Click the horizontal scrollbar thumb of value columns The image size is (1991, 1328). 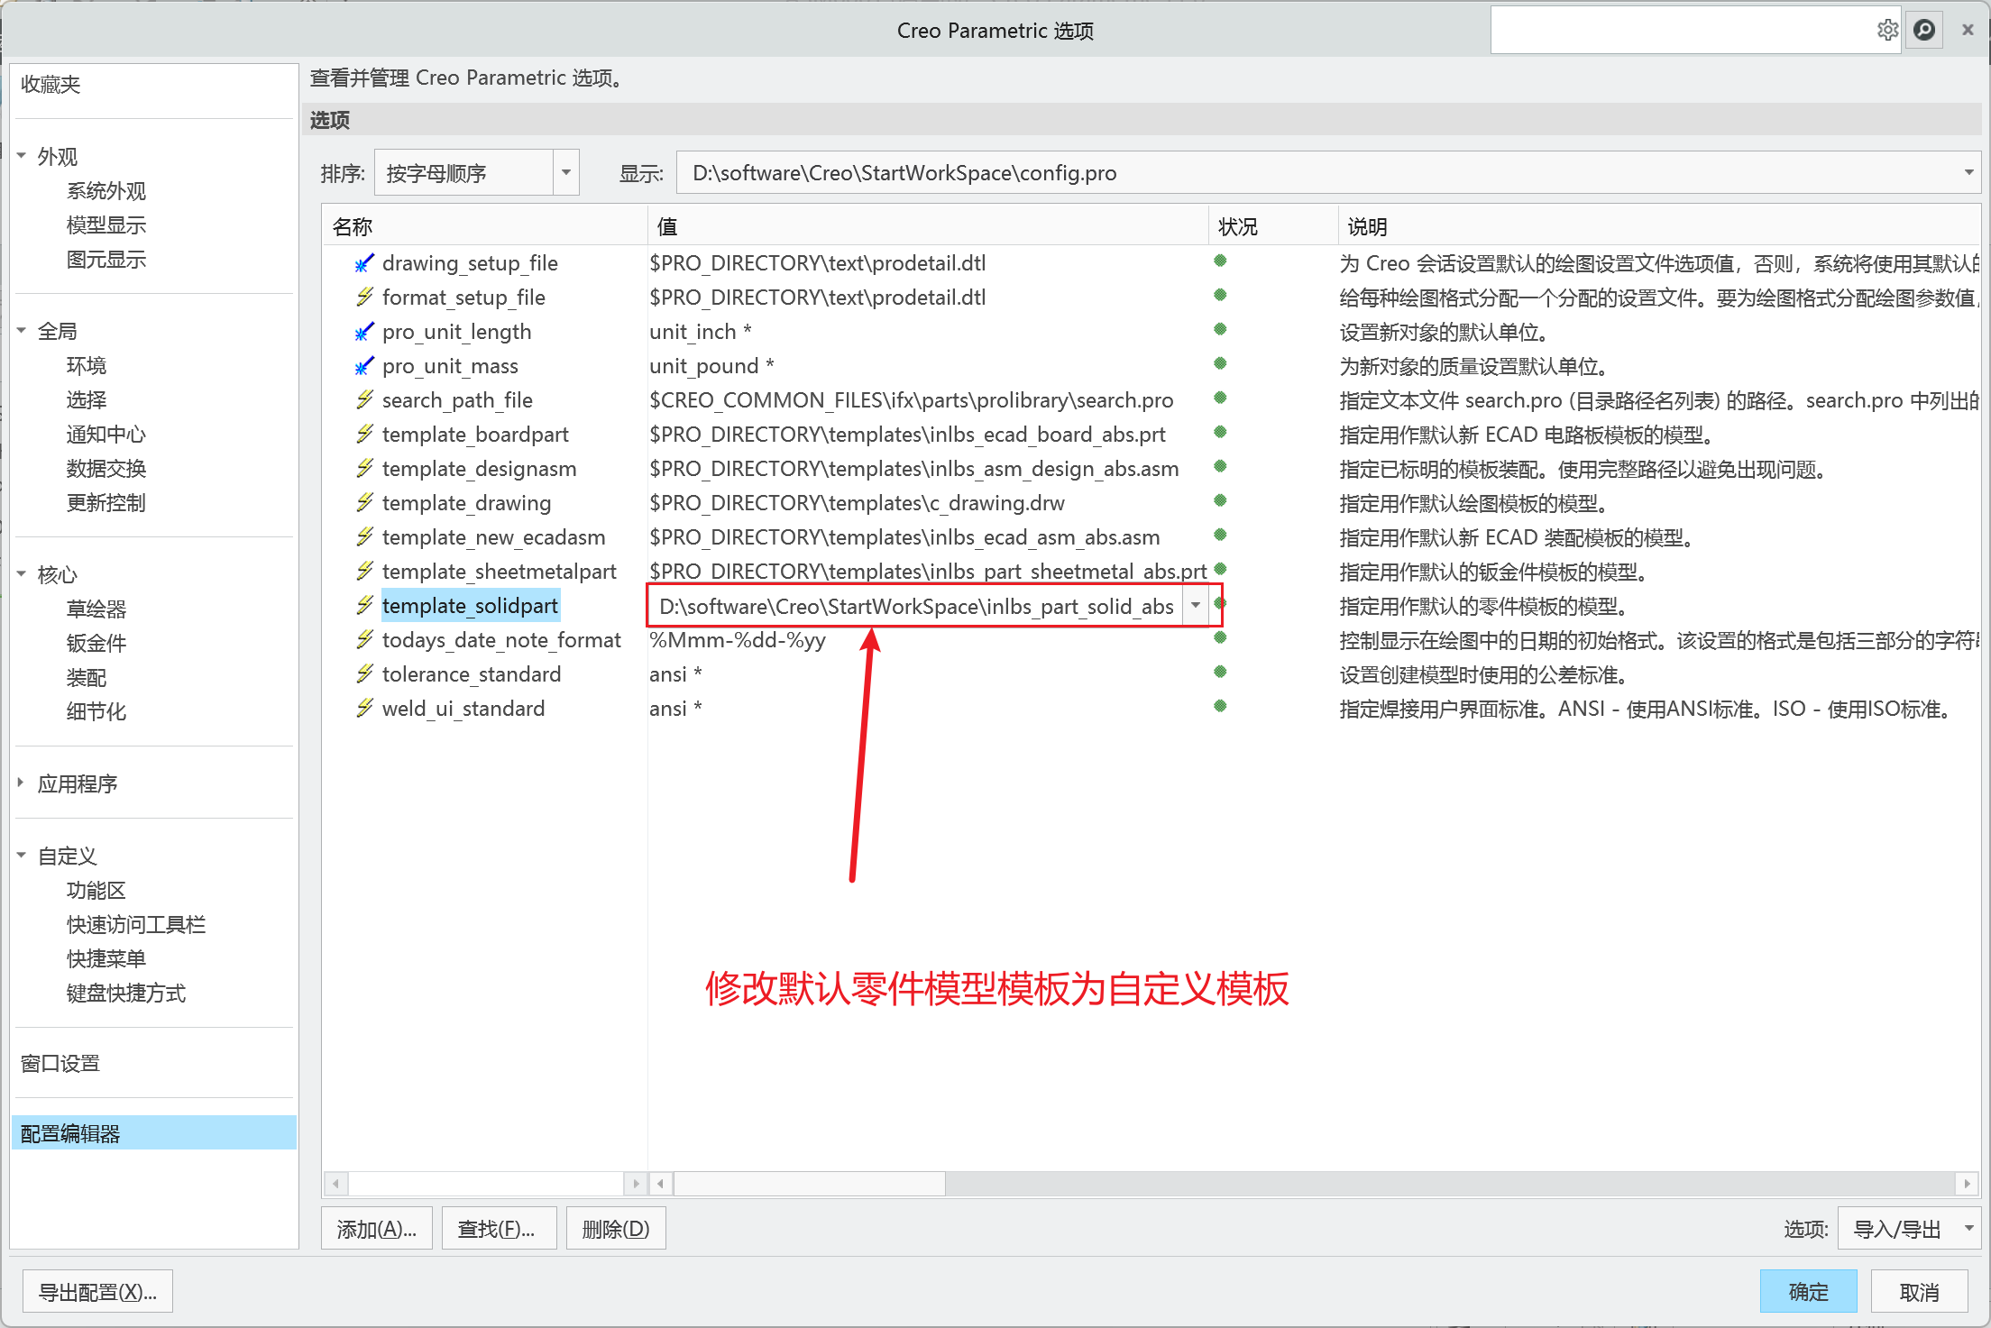(x=810, y=1183)
